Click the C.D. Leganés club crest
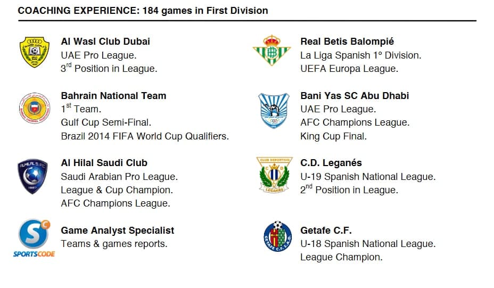494x288 pixels. click(274, 175)
